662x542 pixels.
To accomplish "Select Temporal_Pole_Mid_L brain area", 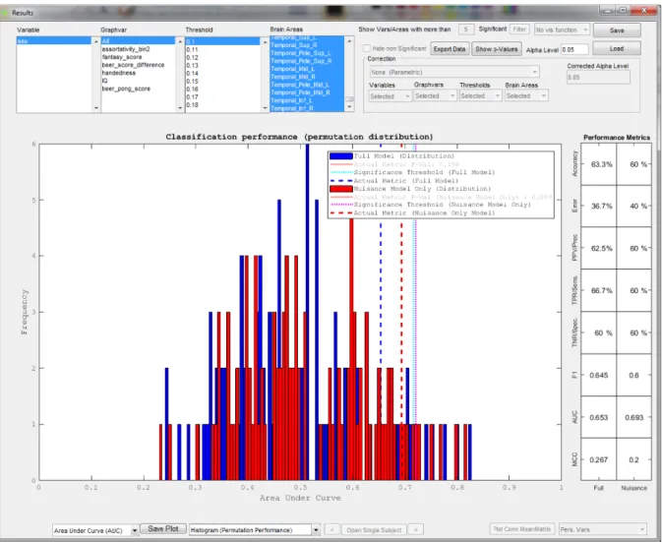I will [307, 85].
